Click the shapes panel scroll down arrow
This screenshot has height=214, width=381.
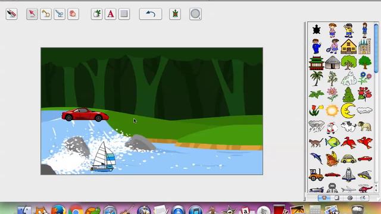click(x=376, y=190)
